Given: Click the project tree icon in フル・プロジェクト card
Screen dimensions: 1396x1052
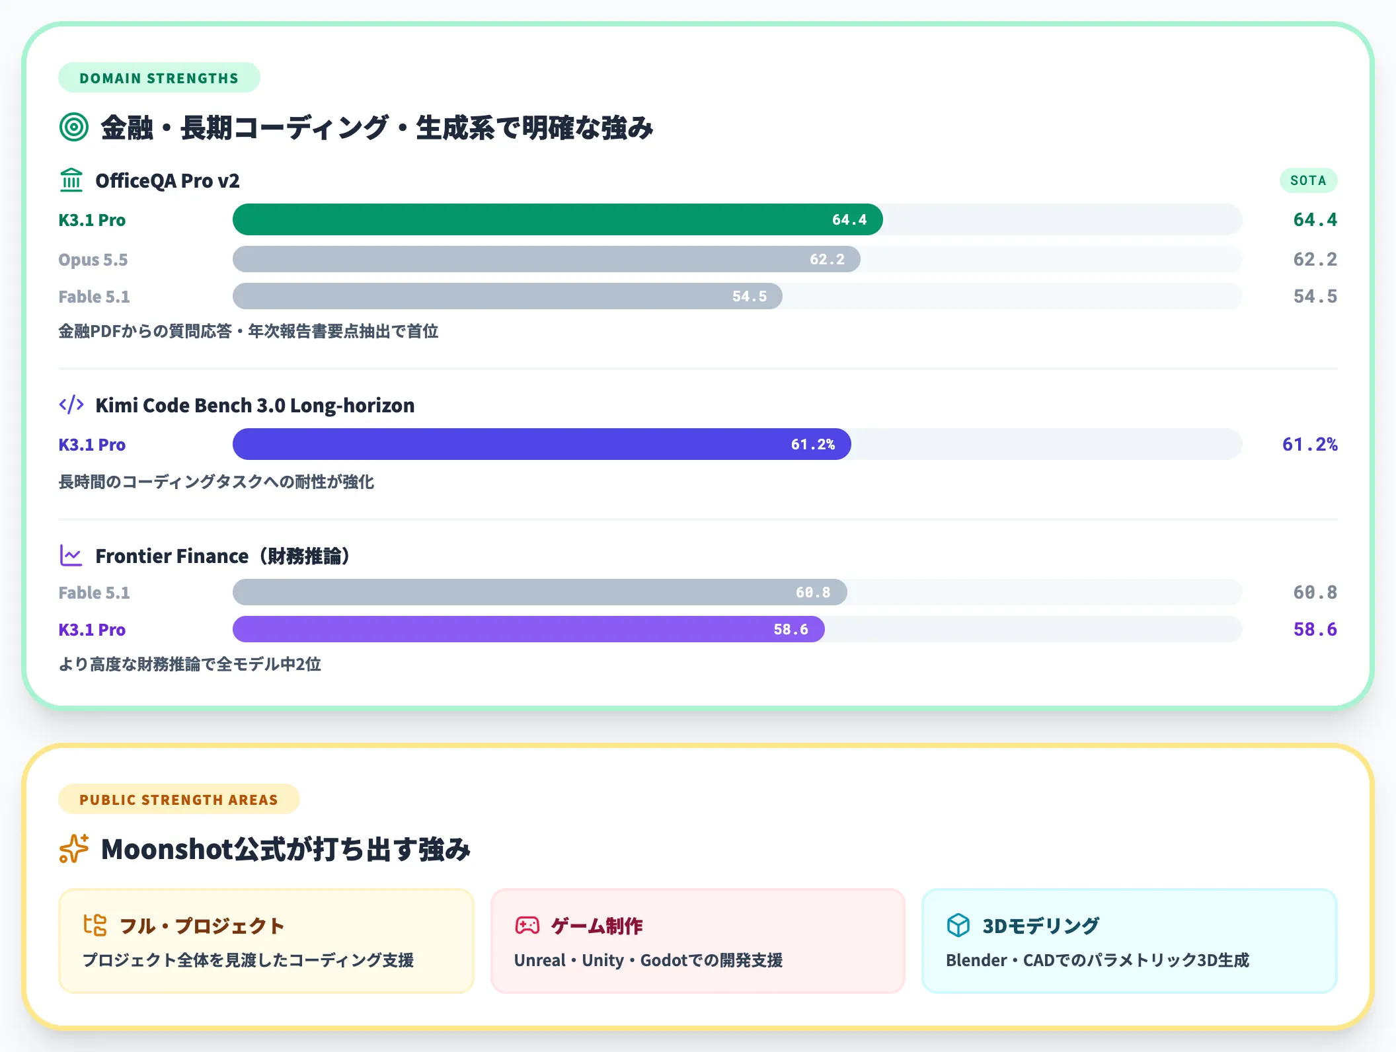Looking at the screenshot, I should (95, 925).
